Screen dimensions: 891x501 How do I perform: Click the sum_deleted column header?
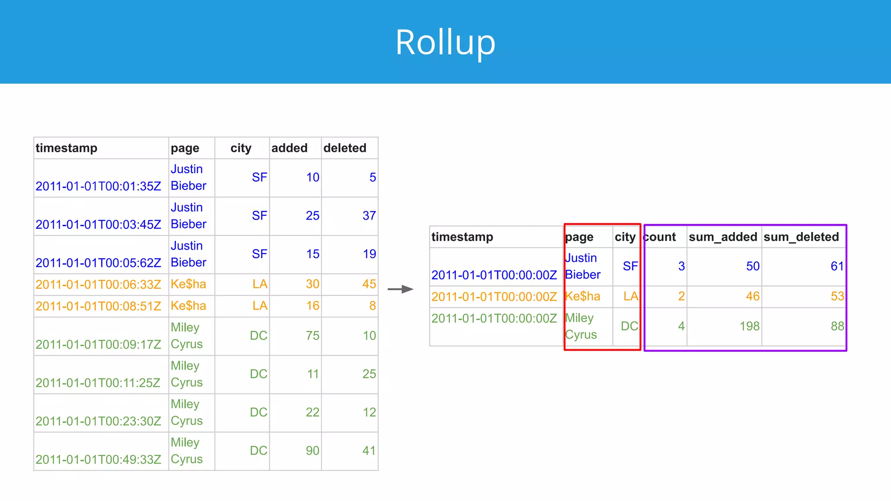click(x=801, y=237)
